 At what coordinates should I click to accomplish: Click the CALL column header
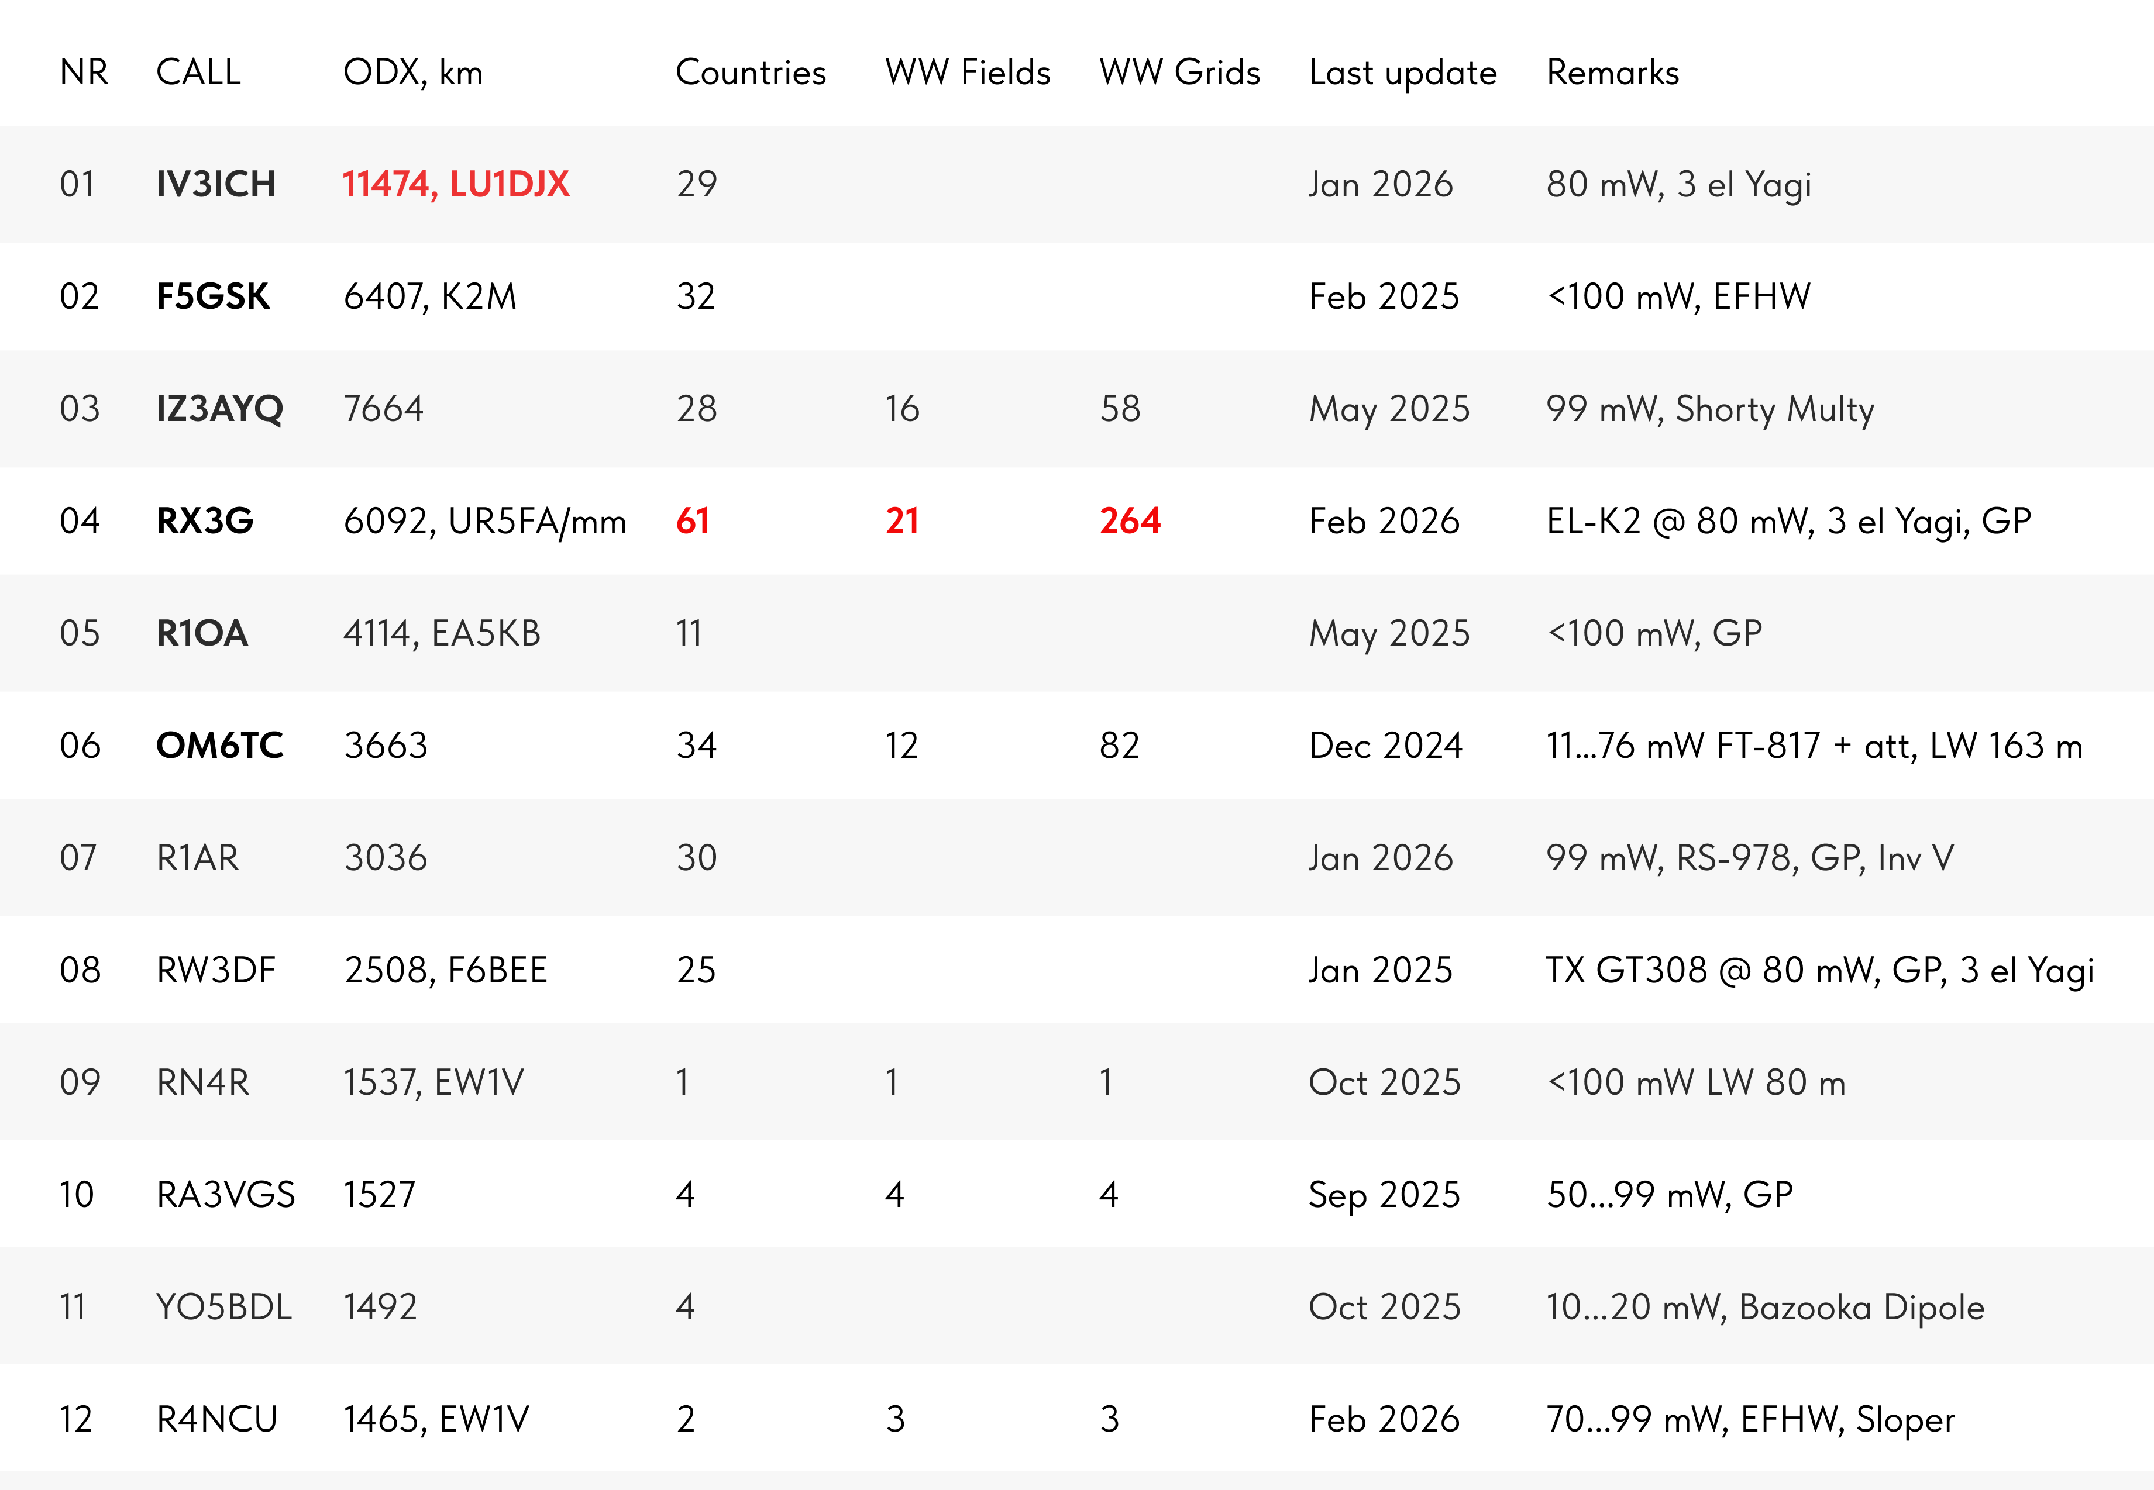198,72
